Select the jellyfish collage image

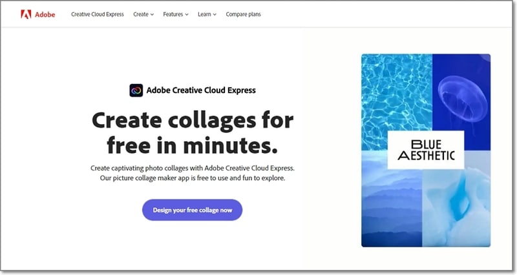pyautogui.click(x=461, y=89)
